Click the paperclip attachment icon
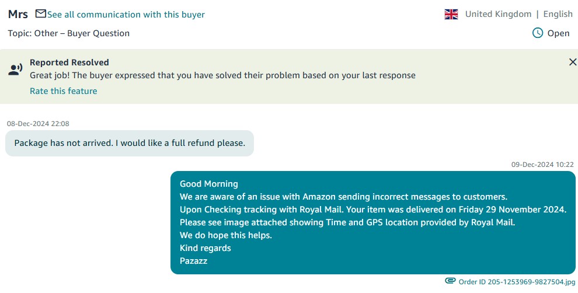The width and height of the screenshot is (578, 293). pyautogui.click(x=450, y=281)
